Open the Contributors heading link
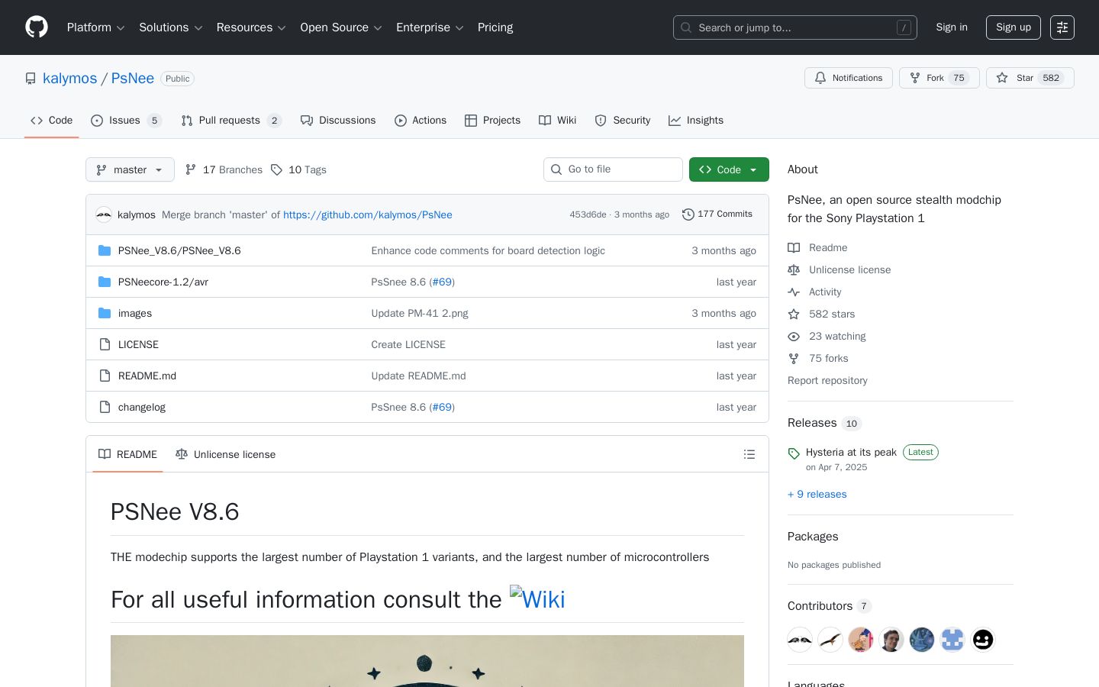 point(830,606)
